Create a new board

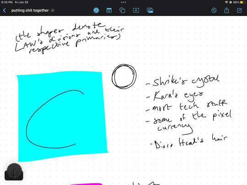click(x=239, y=11)
